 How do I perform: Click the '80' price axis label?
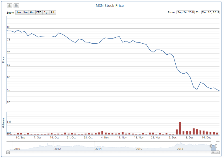[9, 27]
